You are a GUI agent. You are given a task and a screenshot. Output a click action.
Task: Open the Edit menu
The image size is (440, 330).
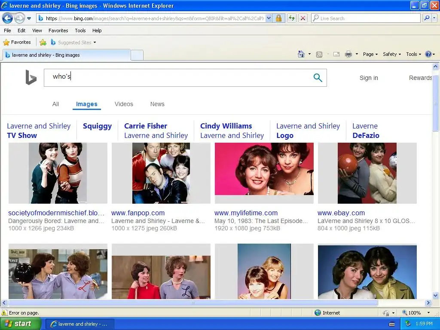tap(21, 31)
